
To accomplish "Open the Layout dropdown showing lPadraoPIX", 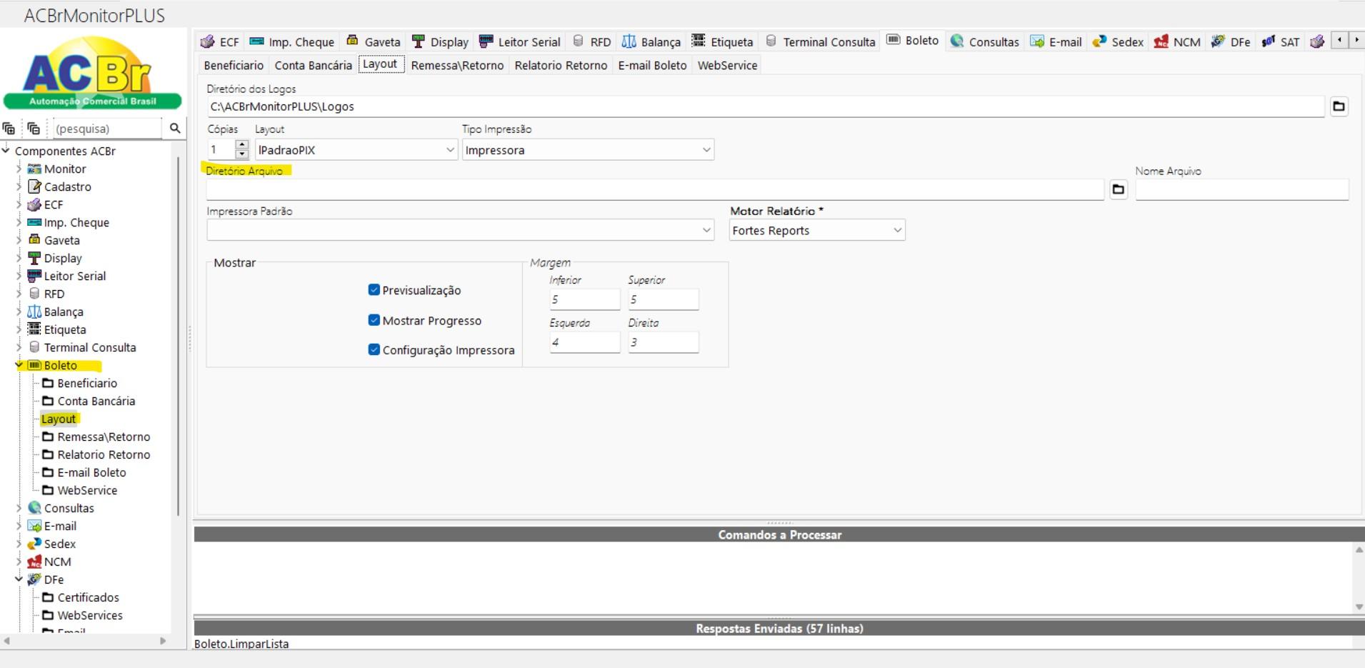I will pos(450,150).
